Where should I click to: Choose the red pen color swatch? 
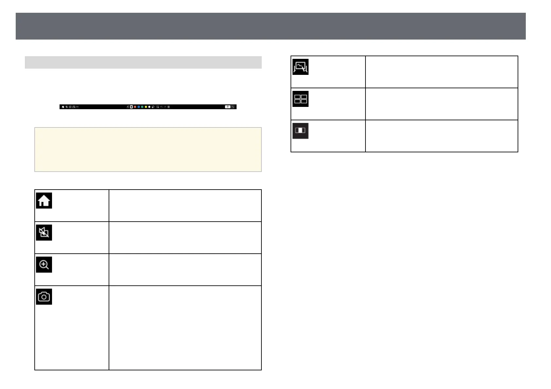[135, 107]
